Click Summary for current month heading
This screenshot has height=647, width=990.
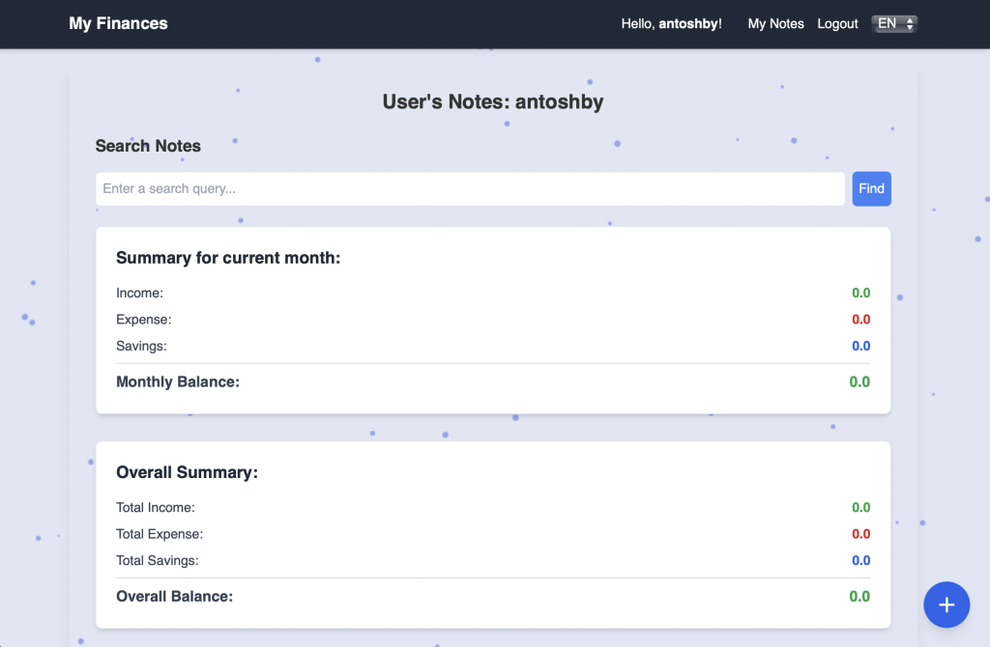[x=228, y=258]
